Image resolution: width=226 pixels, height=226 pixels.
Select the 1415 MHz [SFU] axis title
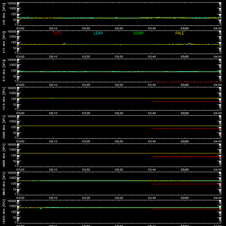[x=4, y=99]
